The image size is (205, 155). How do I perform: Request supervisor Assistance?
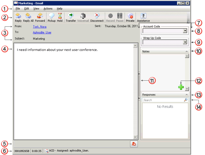pyautogui.click(x=143, y=17)
